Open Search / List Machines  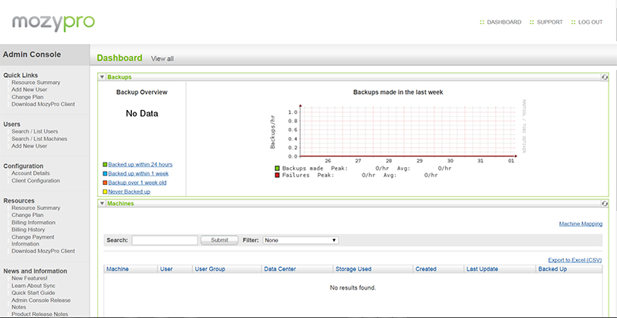(39, 139)
